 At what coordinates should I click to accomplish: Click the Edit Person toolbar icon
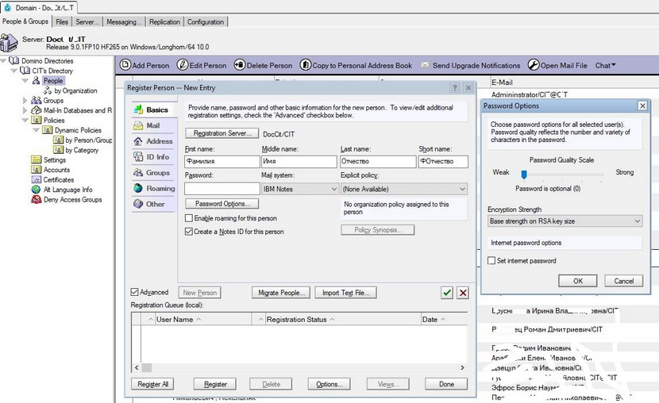click(x=182, y=66)
